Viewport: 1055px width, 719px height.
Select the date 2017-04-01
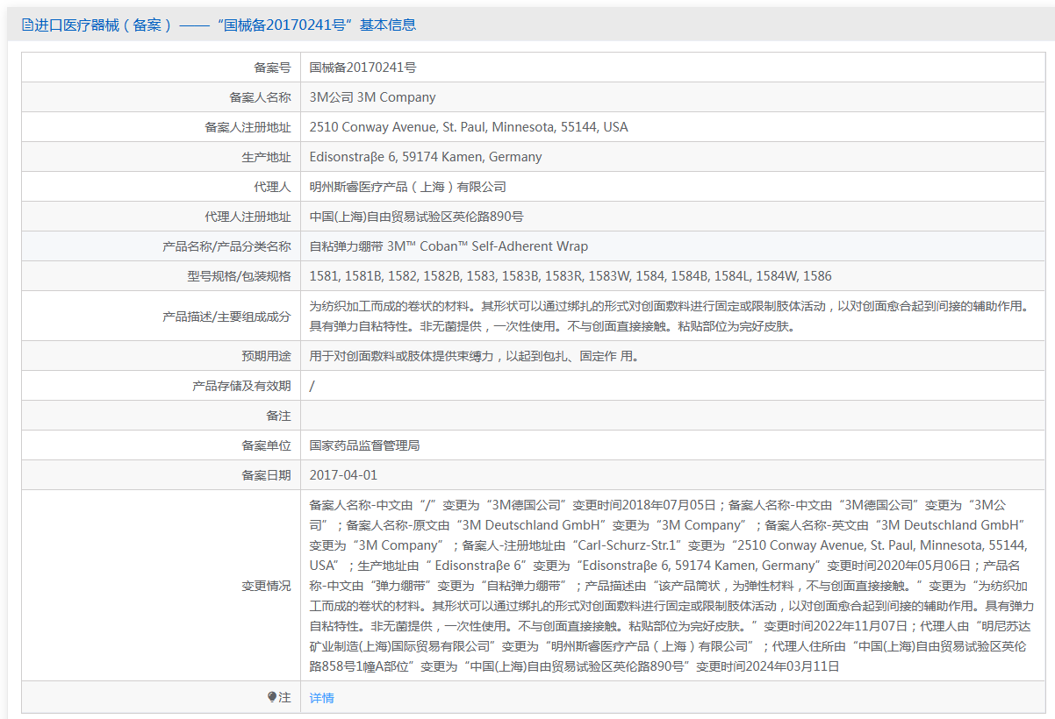[x=343, y=475]
